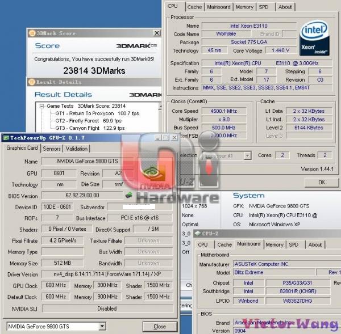Click the Code Name value Wolfdale
This screenshot has height=334, width=341.
(226, 33)
